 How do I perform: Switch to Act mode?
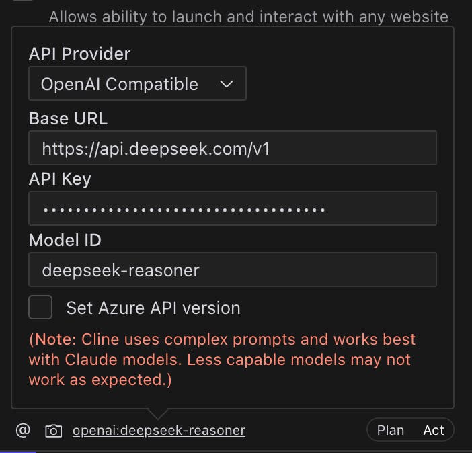[434, 430]
